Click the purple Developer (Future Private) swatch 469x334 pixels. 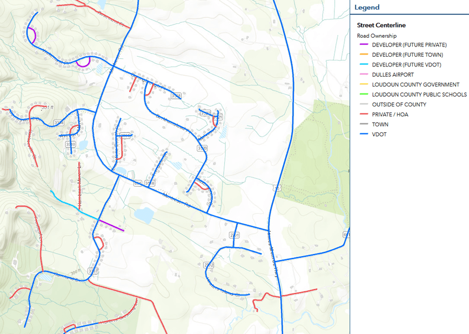(364, 45)
